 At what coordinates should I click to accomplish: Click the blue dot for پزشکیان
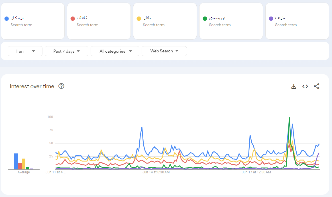pos(7,19)
